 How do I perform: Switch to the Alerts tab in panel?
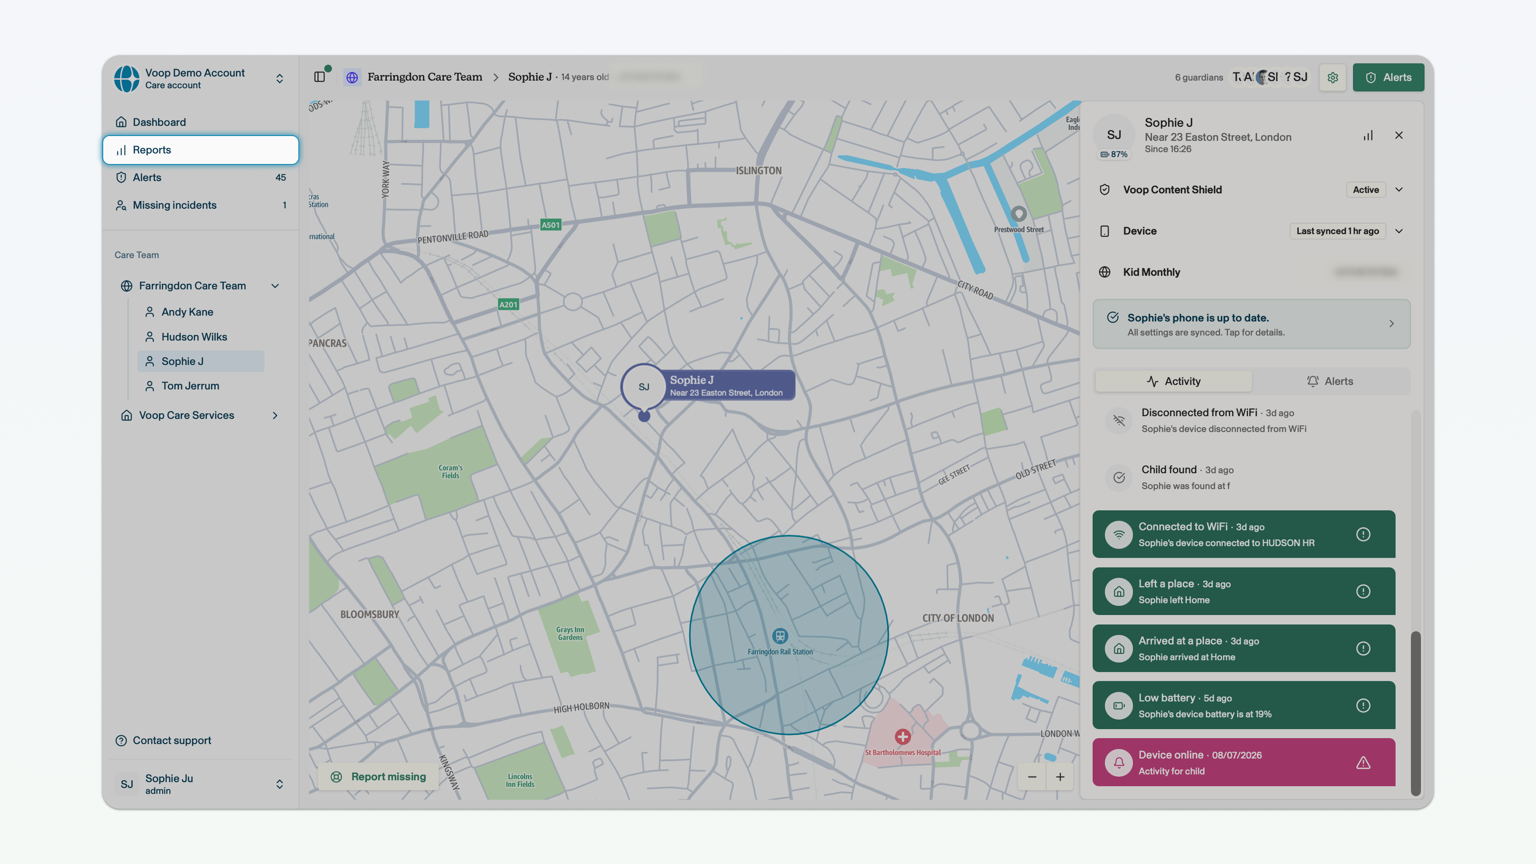1330,381
